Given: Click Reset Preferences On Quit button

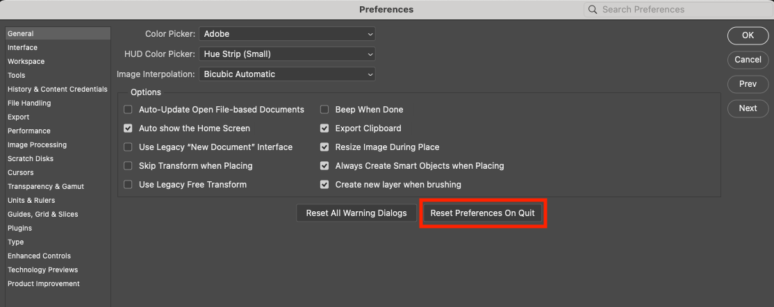Looking at the screenshot, I should coord(483,213).
